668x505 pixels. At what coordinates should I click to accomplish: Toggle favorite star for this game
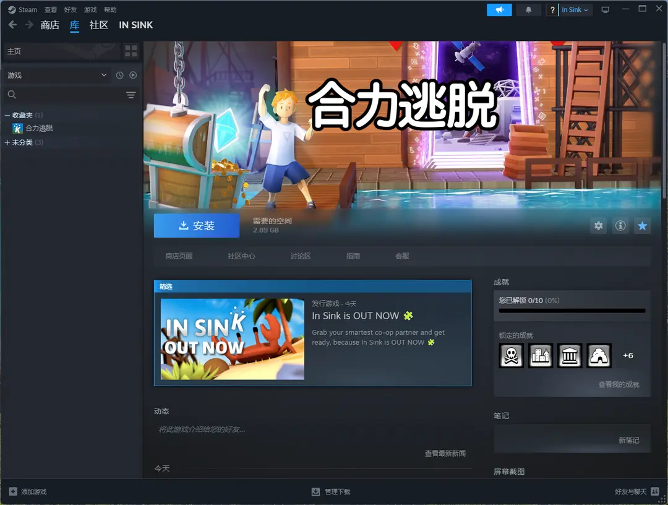click(x=643, y=225)
